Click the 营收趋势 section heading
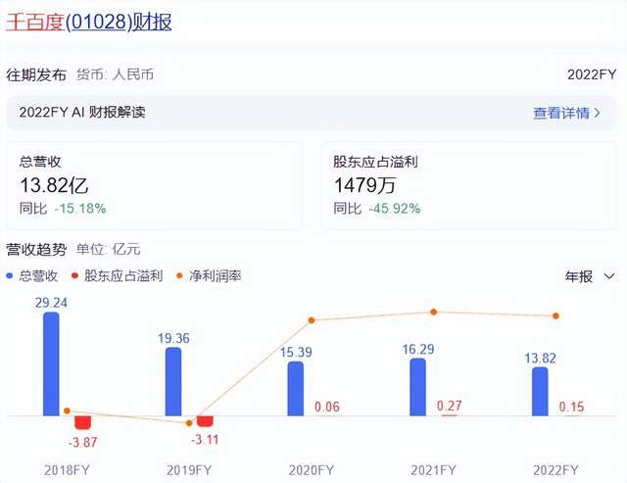The image size is (627, 483). 36,250
